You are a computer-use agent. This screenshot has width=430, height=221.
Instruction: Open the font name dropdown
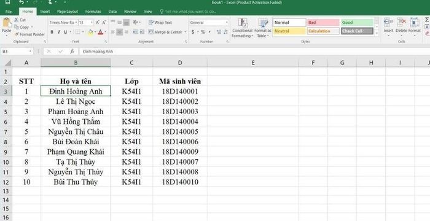tap(76, 23)
